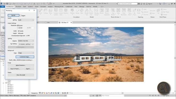Switch to the Annotate ribbon tab
Image resolution: width=176 pixels, height=99 pixels.
[x=43, y=7]
